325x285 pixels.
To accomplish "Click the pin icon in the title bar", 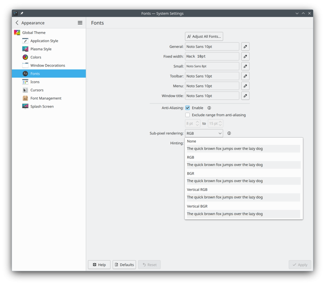I will [x=22, y=13].
